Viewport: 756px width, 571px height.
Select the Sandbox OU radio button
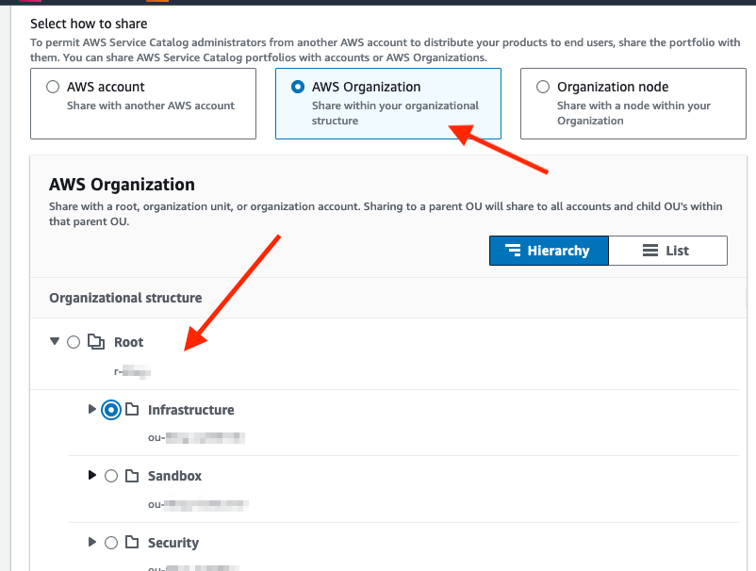point(111,476)
